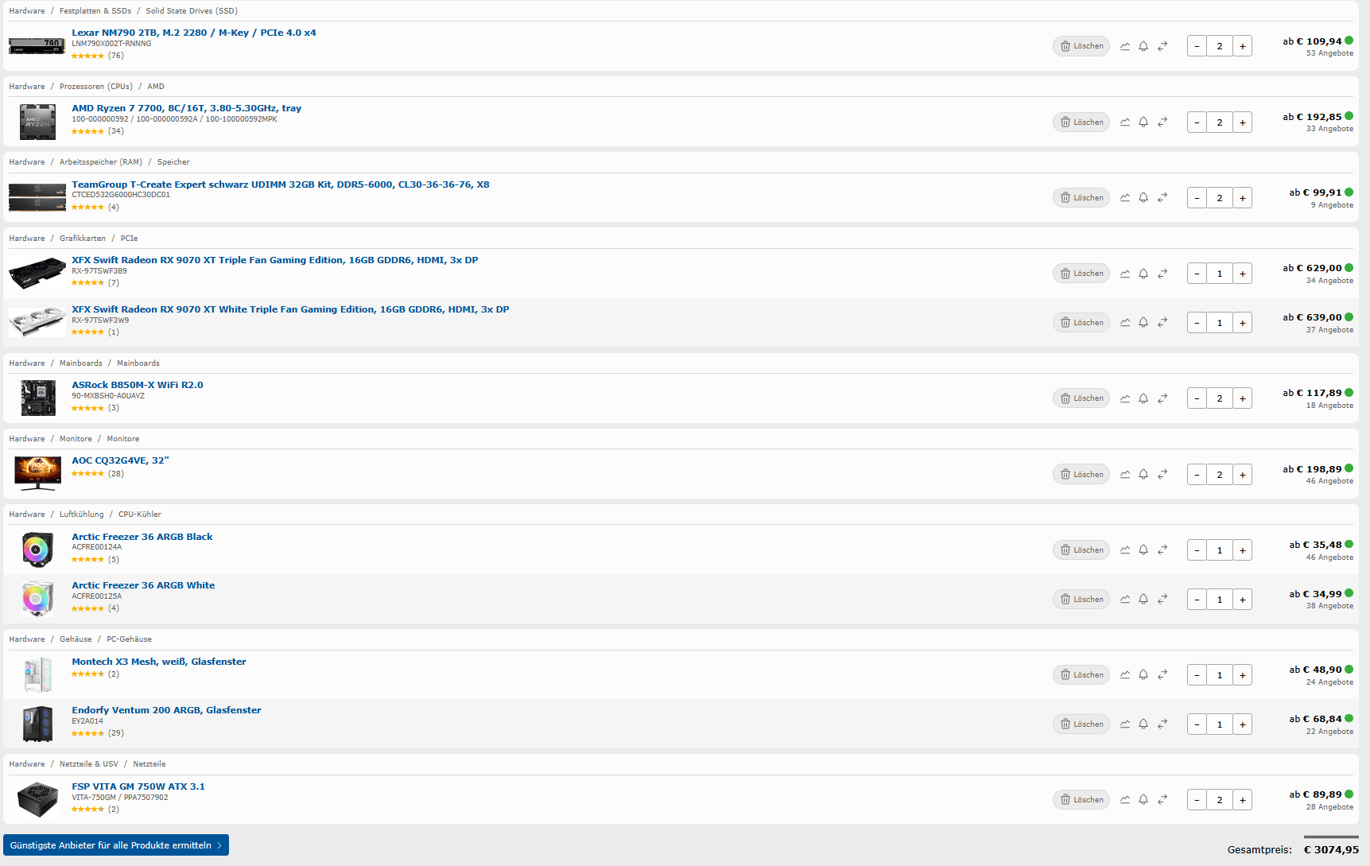Click price alert bell for FSP VITA GM 750W
The width and height of the screenshot is (1370, 866).
pyautogui.click(x=1143, y=800)
